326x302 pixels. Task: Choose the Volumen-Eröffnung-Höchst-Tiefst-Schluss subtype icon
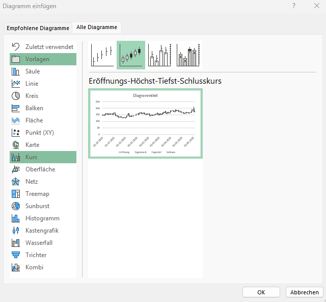click(x=188, y=55)
